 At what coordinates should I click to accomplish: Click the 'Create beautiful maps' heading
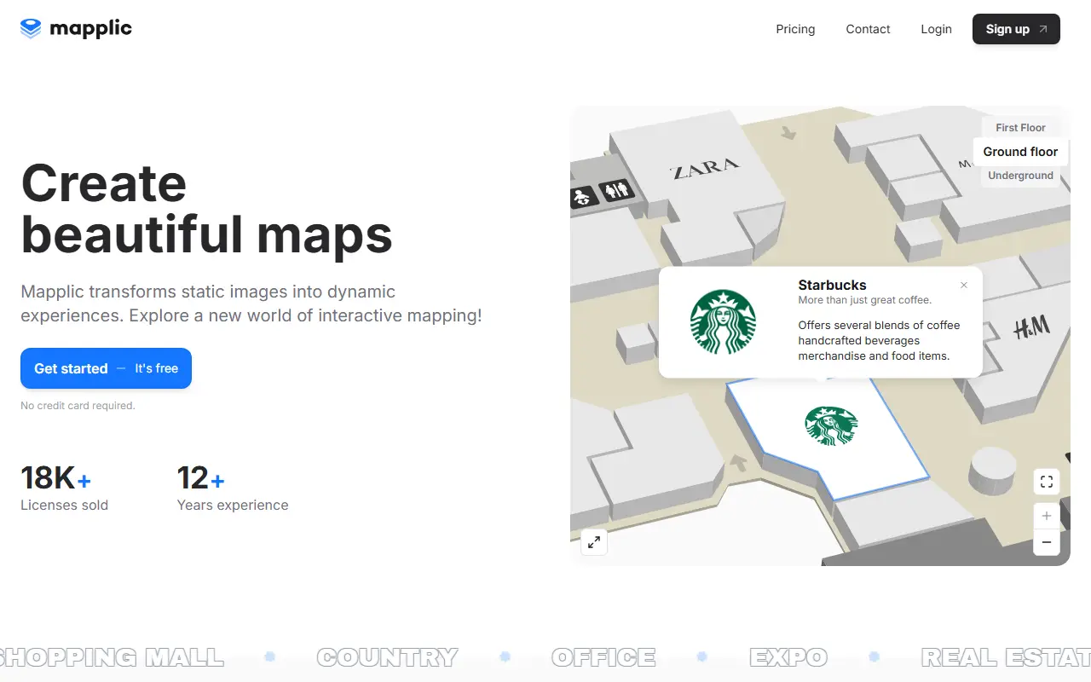206,208
